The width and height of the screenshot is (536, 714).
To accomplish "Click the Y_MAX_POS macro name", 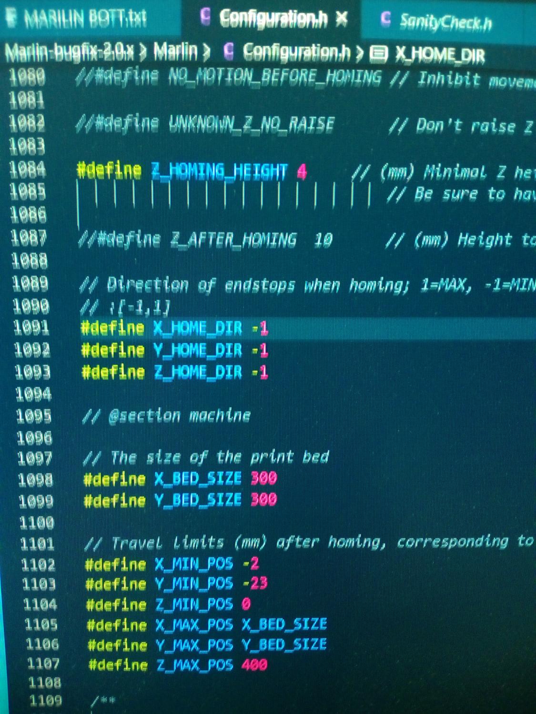I will tap(195, 645).
